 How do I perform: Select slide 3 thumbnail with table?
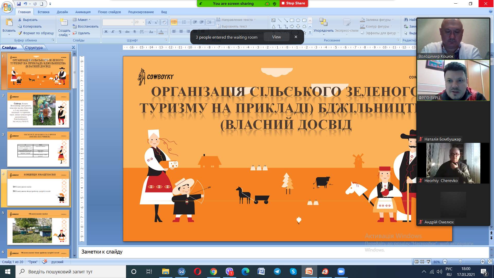[x=38, y=149]
